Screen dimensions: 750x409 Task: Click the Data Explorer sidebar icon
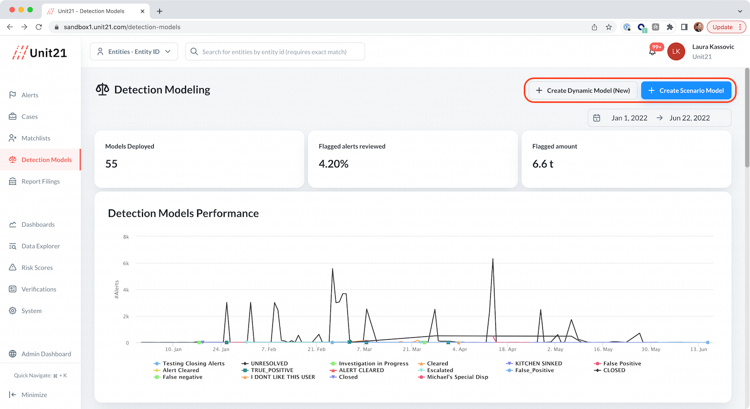[x=13, y=246]
